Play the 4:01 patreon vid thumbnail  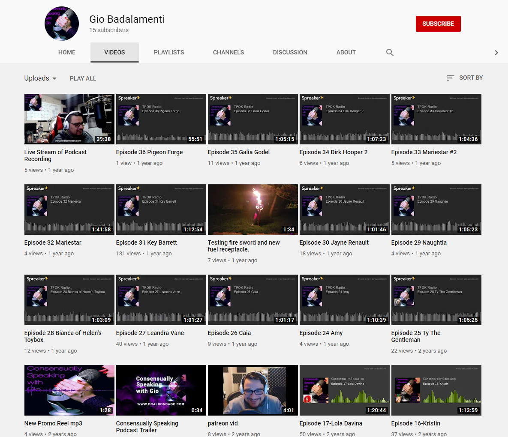coord(252,390)
